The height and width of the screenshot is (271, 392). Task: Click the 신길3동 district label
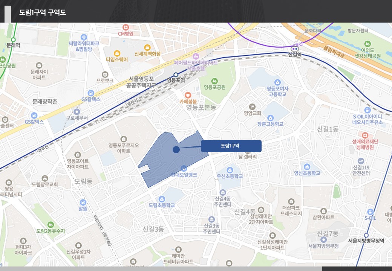coord(153,229)
